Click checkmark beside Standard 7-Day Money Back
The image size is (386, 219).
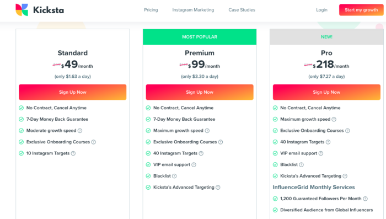click(22, 119)
